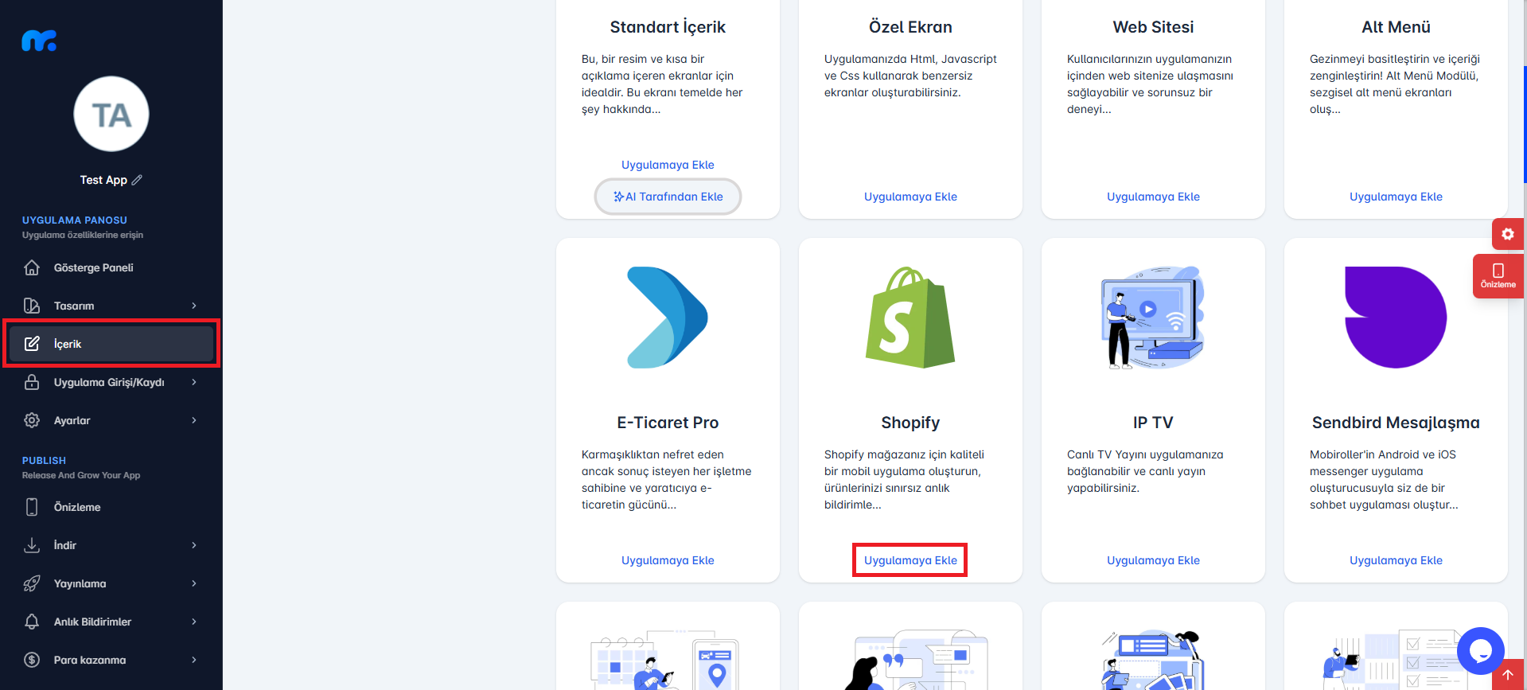Image resolution: width=1527 pixels, height=690 pixels.
Task: Expand the Uygulama Girişi/Kaydı chevron
Action: pos(194,382)
